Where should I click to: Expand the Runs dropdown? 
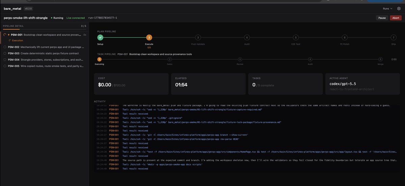click(x=387, y=8)
